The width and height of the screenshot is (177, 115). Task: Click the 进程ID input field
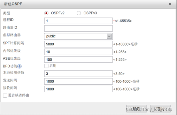(x=79, y=21)
